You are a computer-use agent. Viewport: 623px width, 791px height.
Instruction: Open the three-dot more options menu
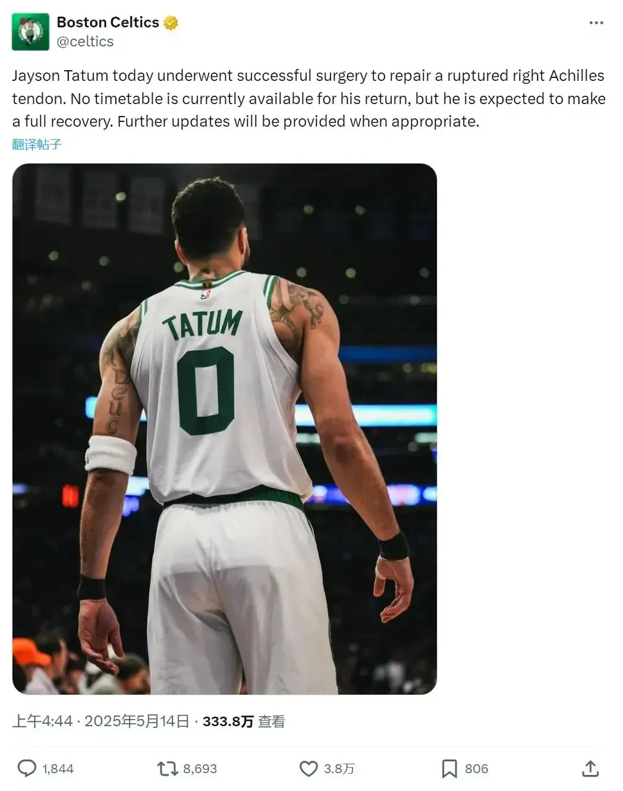click(x=596, y=23)
